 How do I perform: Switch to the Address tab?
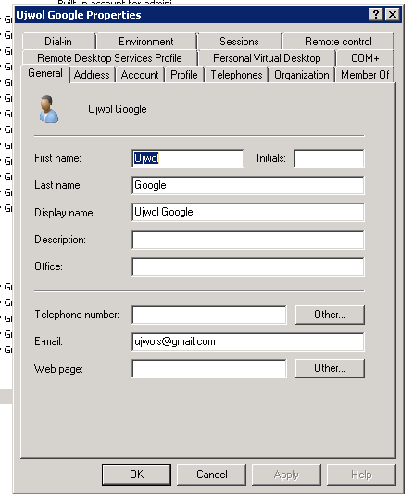[x=92, y=75]
